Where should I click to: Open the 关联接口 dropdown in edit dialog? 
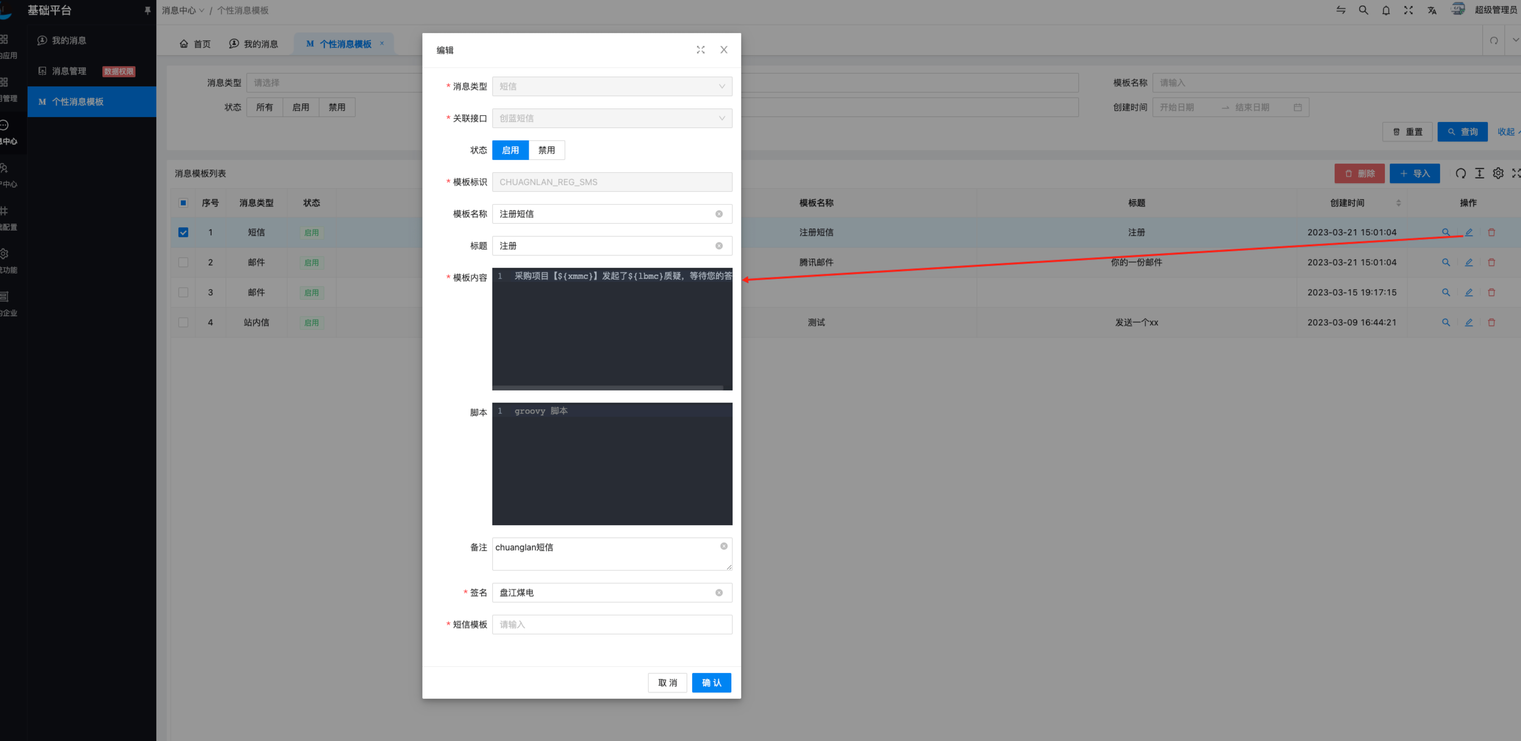612,118
